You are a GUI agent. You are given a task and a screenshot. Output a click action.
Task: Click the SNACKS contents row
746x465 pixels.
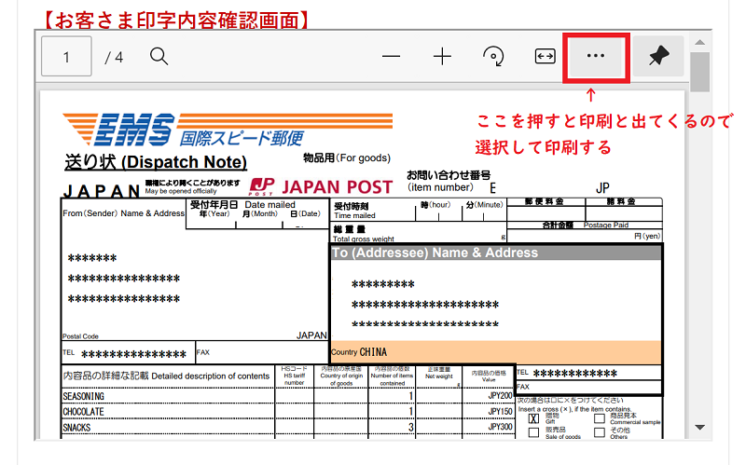point(287,428)
